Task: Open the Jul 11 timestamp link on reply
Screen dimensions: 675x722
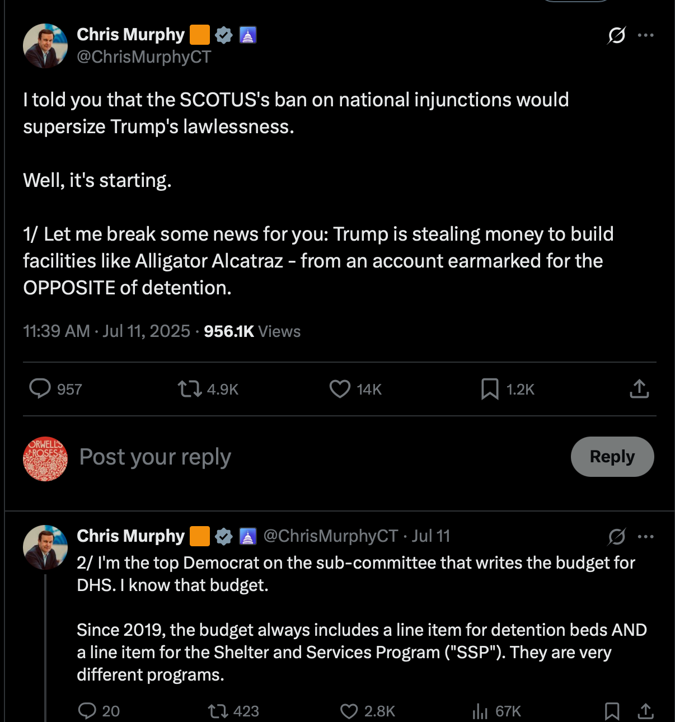Action: 430,536
